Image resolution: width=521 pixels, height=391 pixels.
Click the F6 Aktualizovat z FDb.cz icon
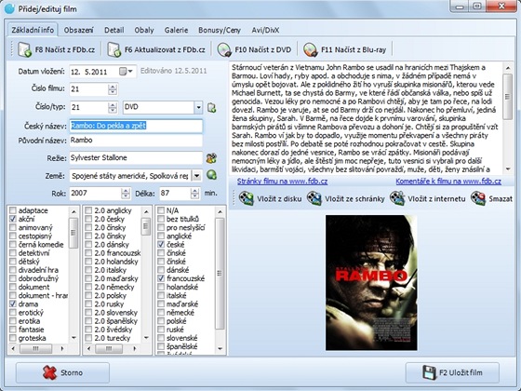coord(114,49)
